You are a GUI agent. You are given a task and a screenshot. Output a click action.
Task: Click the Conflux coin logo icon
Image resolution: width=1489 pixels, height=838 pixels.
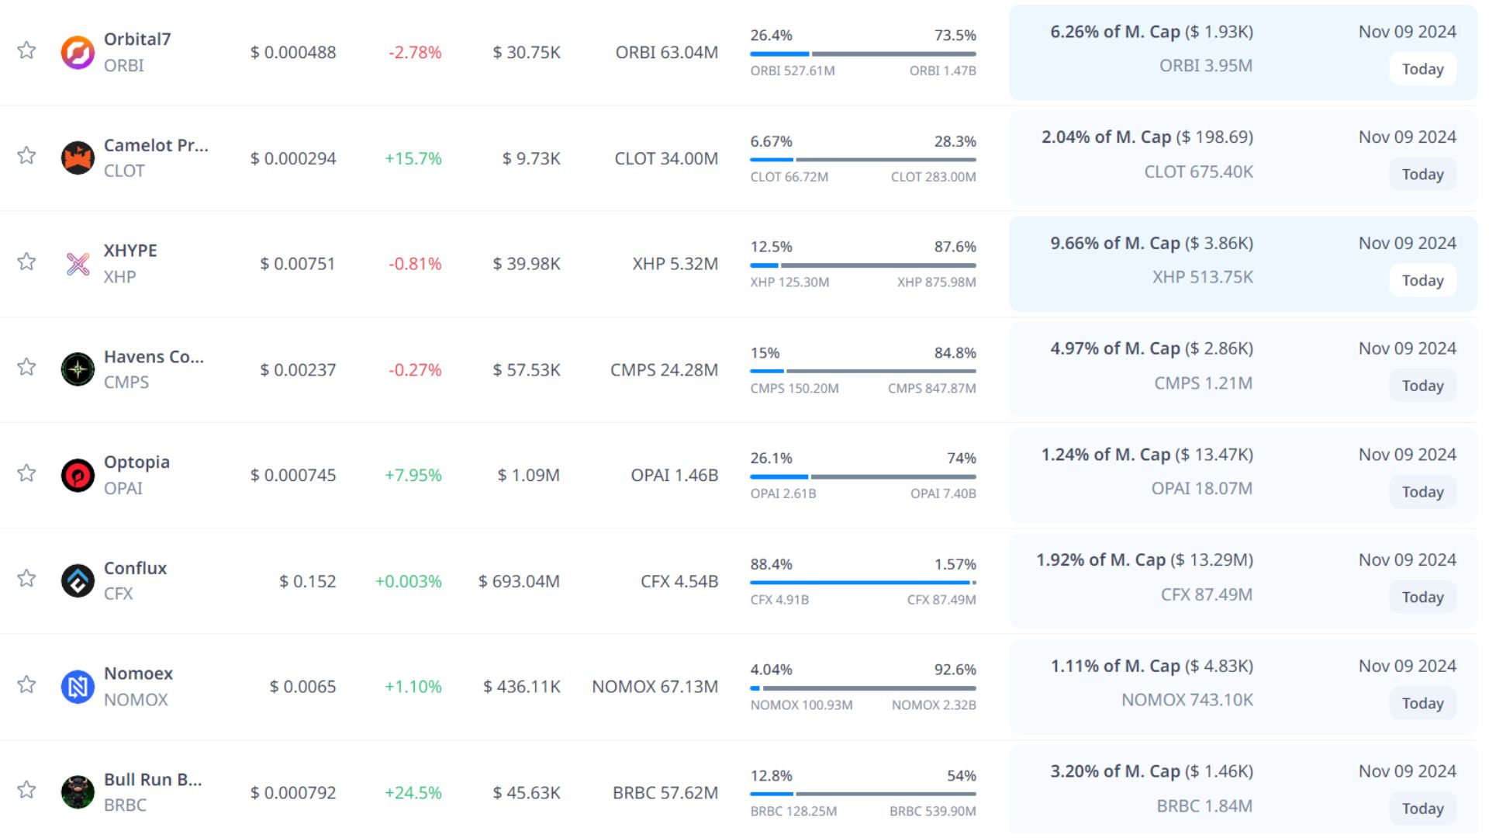(78, 580)
